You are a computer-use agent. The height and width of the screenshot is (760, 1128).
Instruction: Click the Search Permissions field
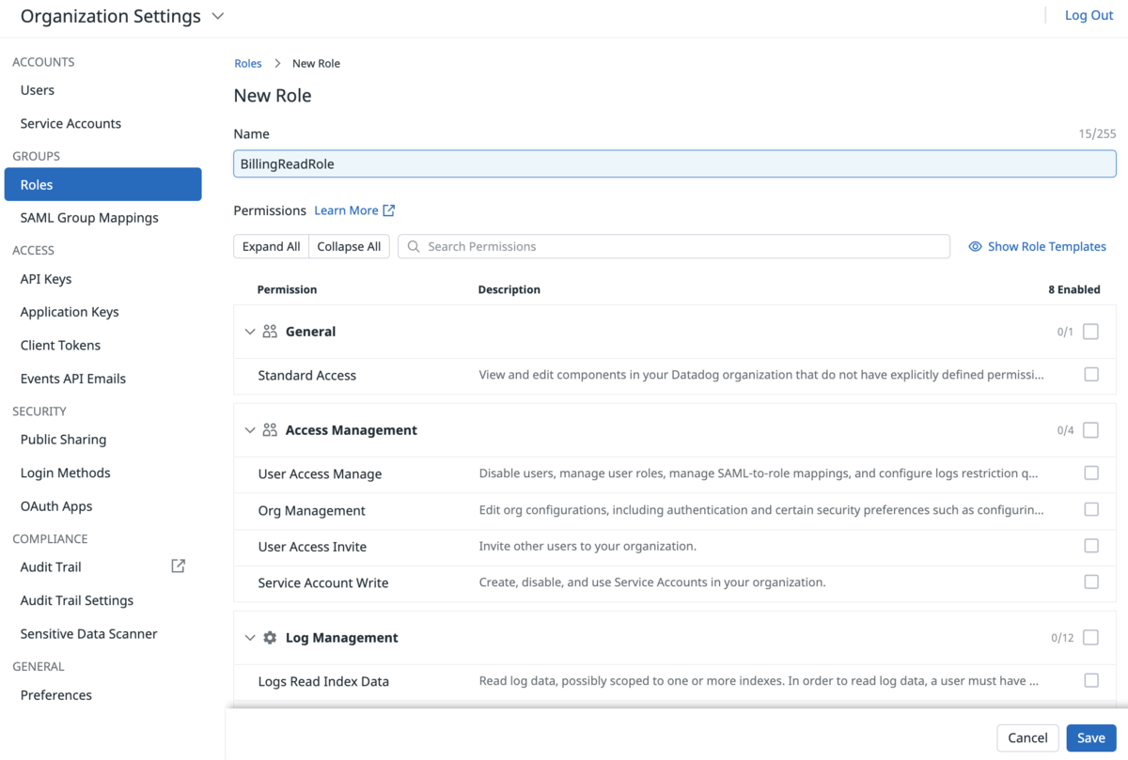coord(674,246)
